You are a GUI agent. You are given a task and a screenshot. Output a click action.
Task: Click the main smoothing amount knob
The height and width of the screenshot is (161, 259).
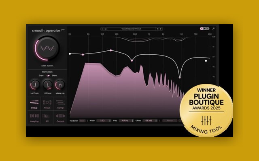point(47,48)
